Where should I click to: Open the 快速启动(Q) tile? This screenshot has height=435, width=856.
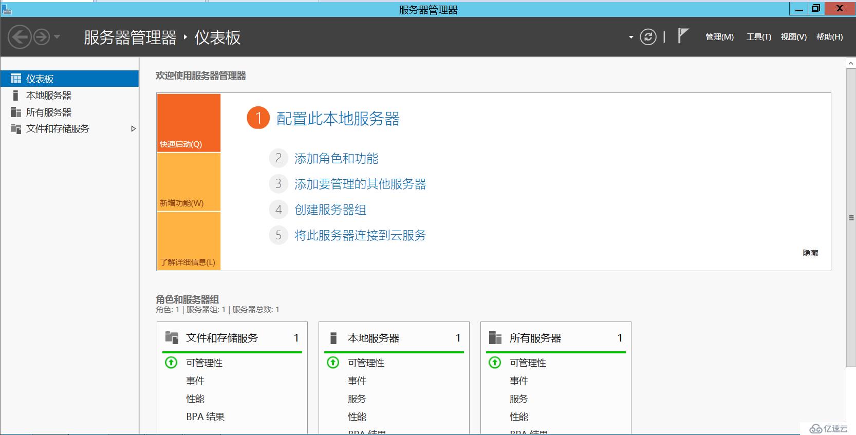[x=189, y=123]
